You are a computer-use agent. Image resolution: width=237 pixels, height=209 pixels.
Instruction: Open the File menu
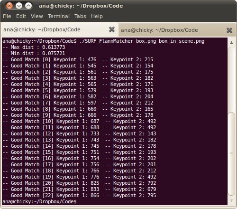pyautogui.click(x=7, y=16)
